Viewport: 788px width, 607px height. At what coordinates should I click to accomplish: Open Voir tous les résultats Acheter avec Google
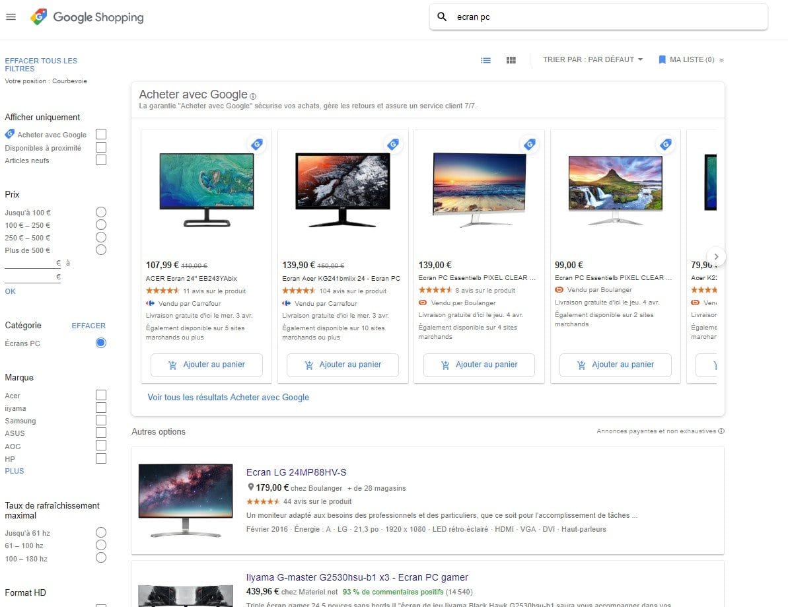[228, 398]
